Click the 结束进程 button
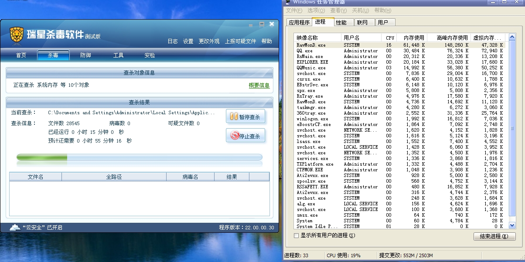Screen dimensions: 525x262 coord(494,236)
